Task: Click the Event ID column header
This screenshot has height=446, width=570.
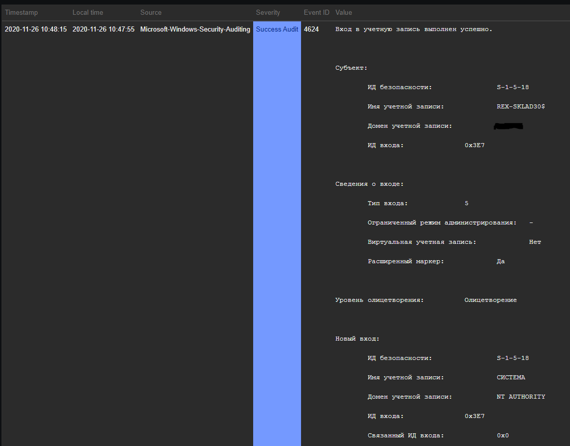Action: click(x=316, y=12)
